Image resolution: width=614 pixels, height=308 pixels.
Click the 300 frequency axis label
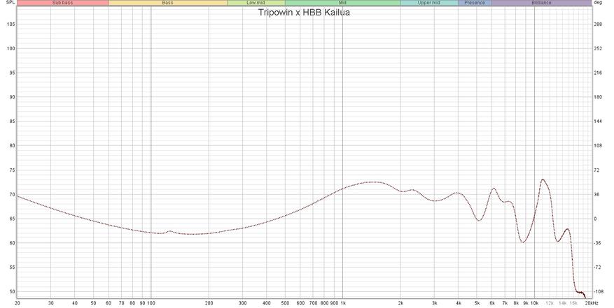pyautogui.click(x=242, y=303)
